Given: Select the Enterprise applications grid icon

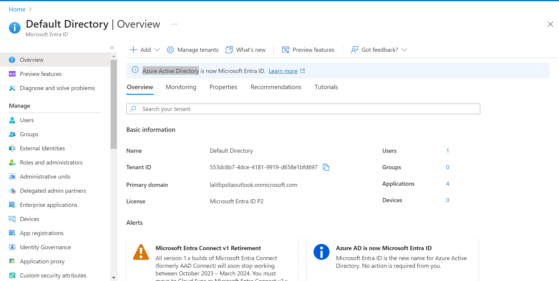Looking at the screenshot, I should pos(12,205).
